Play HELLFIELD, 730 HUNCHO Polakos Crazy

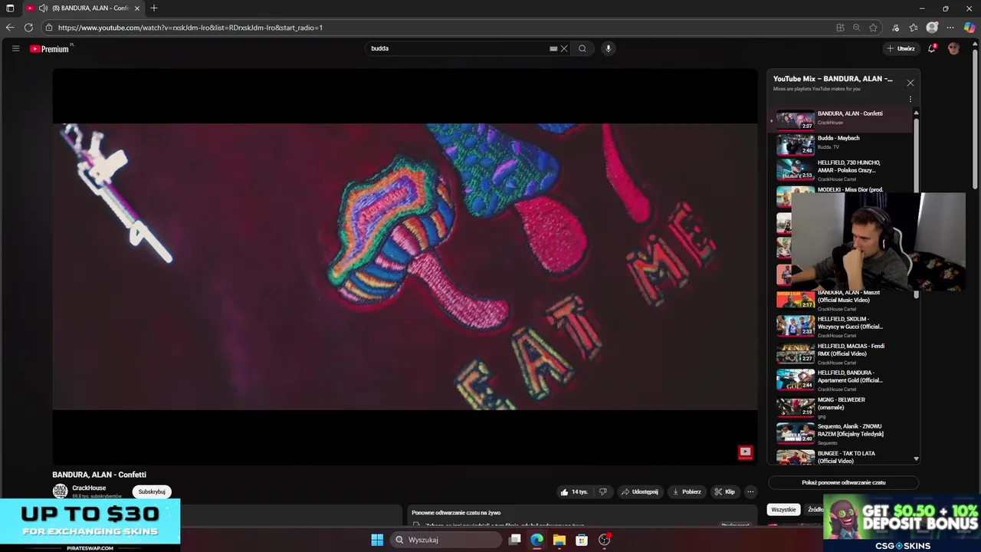pyautogui.click(x=842, y=170)
